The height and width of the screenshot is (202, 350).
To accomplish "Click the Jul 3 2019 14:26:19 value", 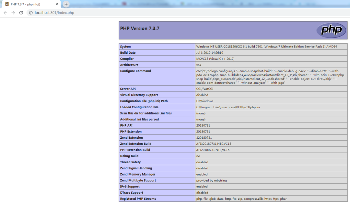I will coord(210,53).
